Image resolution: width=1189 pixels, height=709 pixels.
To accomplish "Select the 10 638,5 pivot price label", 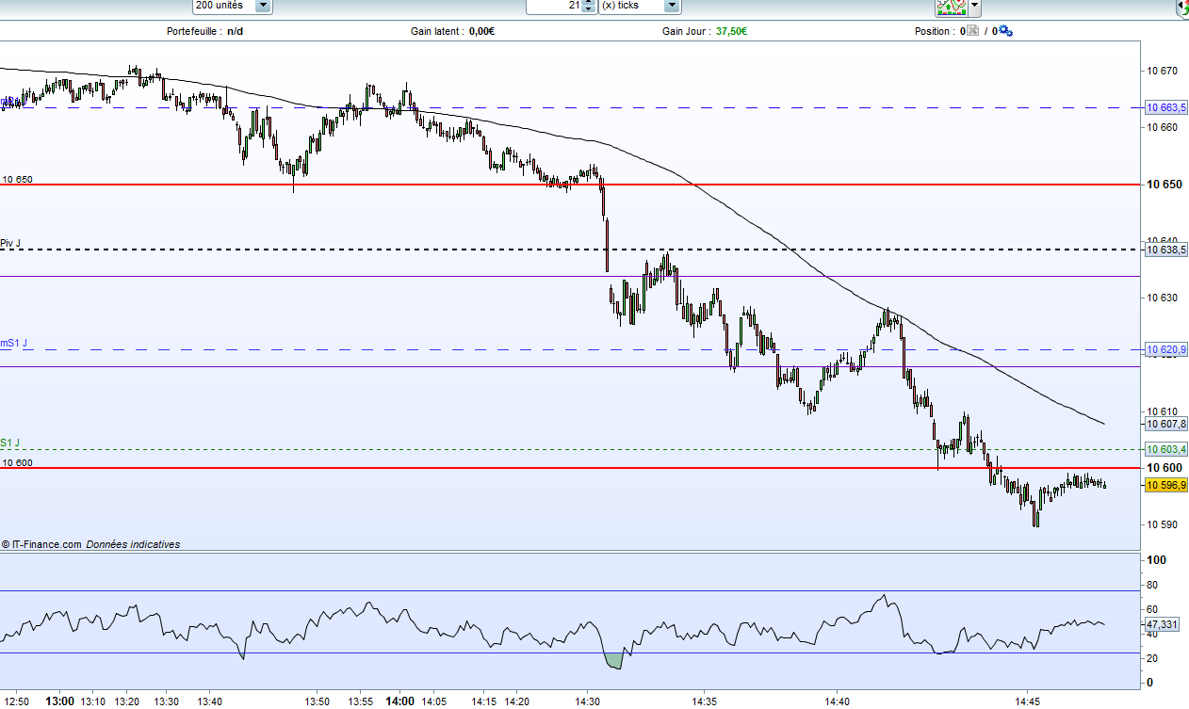I will pyautogui.click(x=1166, y=250).
